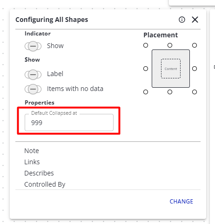Open the info icon in dialog header

pyautogui.click(x=182, y=20)
